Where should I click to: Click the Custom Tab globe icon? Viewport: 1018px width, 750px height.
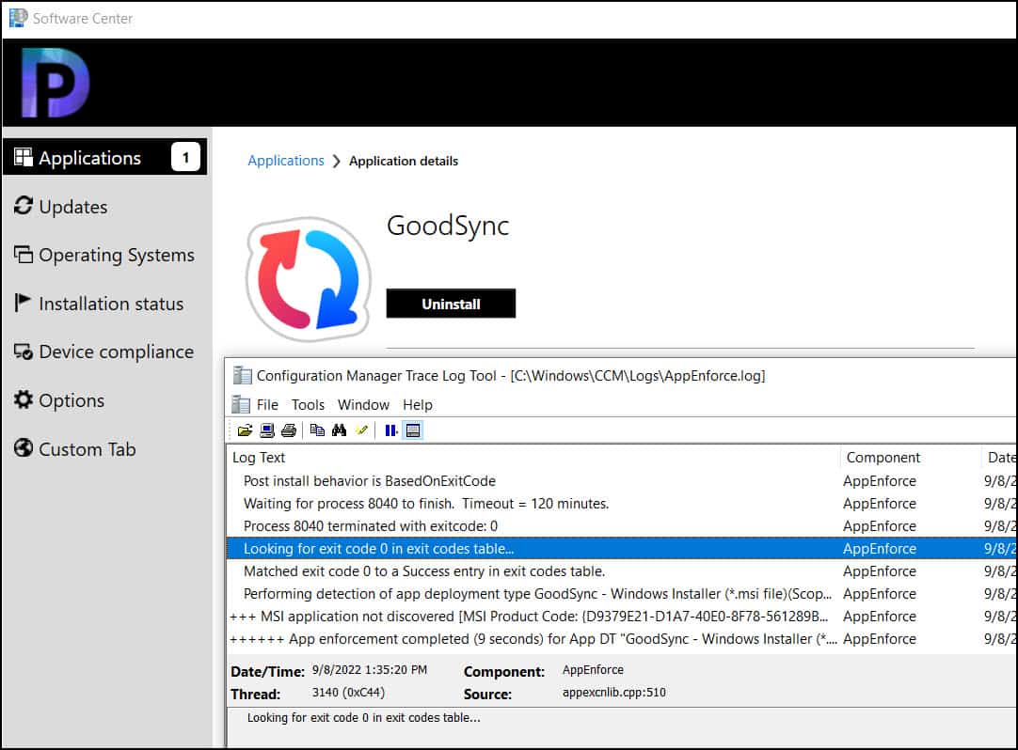24,448
